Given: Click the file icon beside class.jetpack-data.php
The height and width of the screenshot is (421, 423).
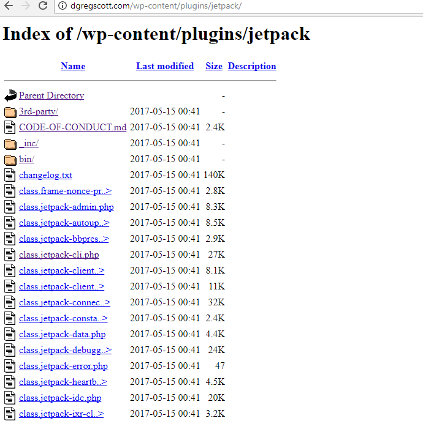Looking at the screenshot, I should pos(10,334).
